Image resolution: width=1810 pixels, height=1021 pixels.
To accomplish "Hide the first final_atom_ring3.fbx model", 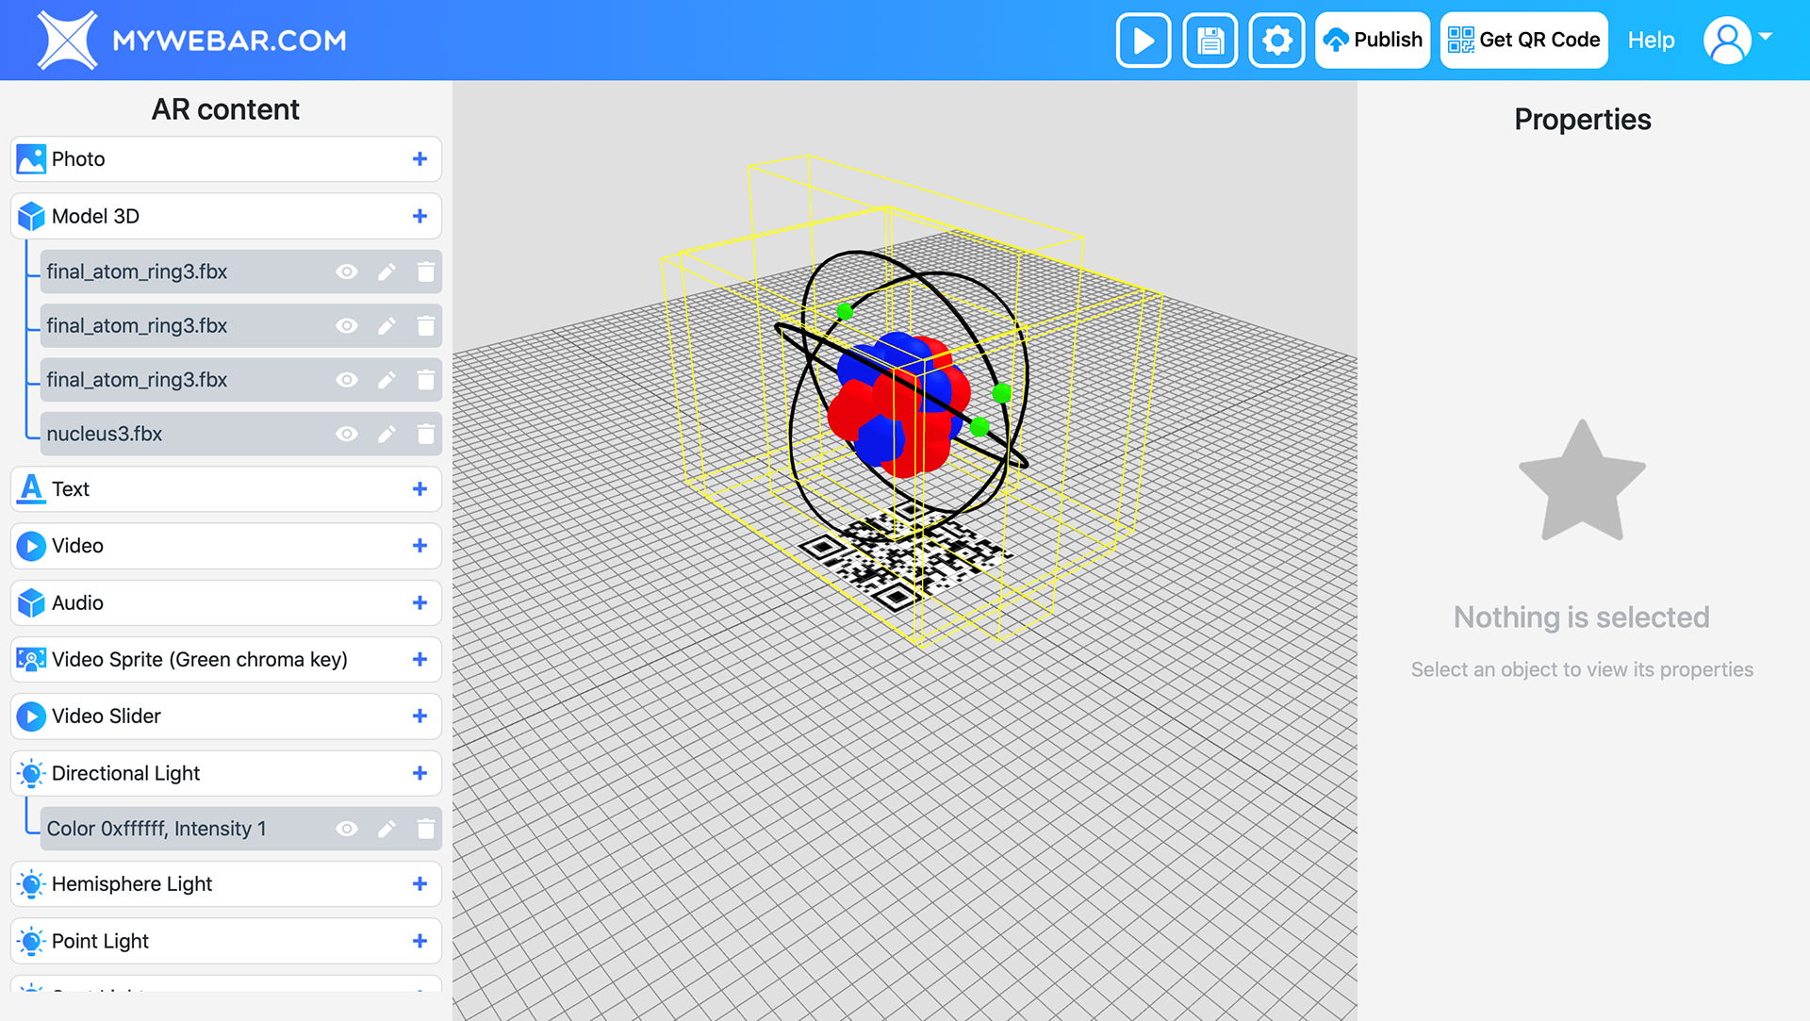I will tap(347, 272).
